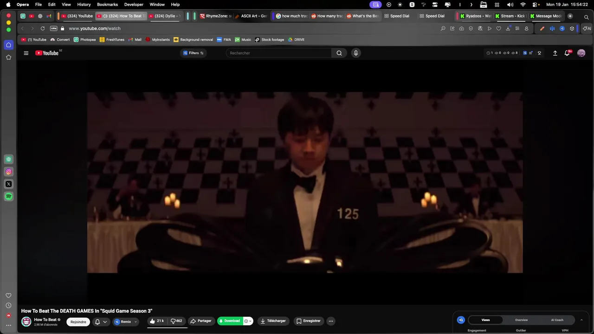Open the history clock in Opera sidebar
The width and height of the screenshot is (594, 334).
[8, 305]
